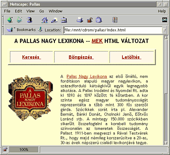Minimize the Netscape window
The image size is (170, 155).
[x=160, y=5]
